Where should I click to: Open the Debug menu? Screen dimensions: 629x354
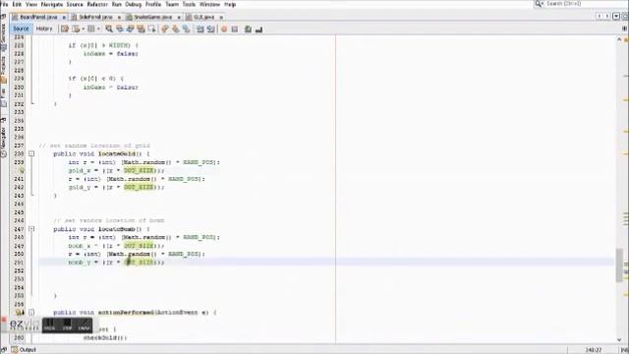pyautogui.click(x=134, y=4)
